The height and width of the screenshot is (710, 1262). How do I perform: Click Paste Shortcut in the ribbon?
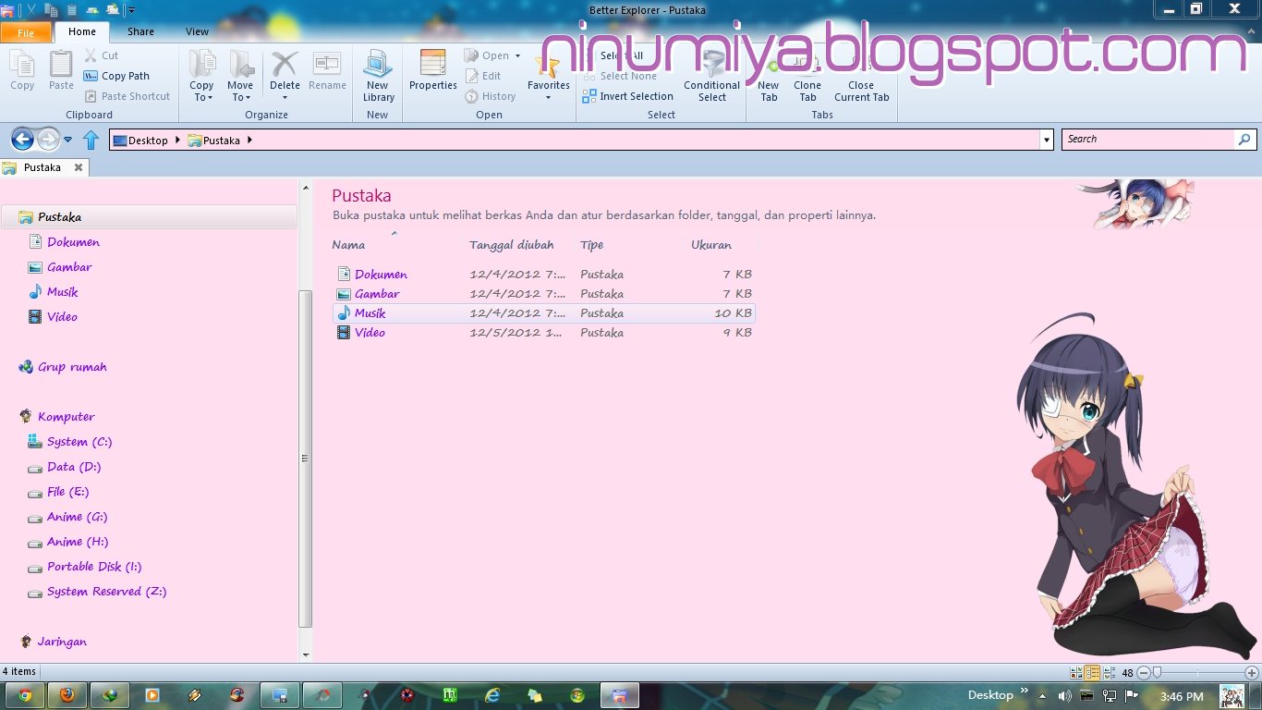(x=127, y=96)
